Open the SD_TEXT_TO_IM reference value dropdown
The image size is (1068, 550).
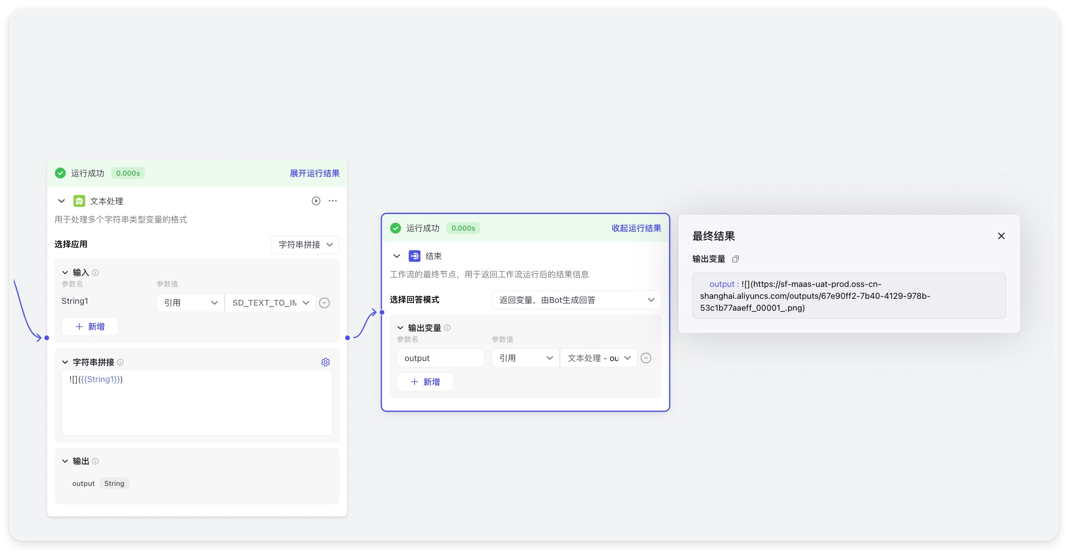point(270,303)
